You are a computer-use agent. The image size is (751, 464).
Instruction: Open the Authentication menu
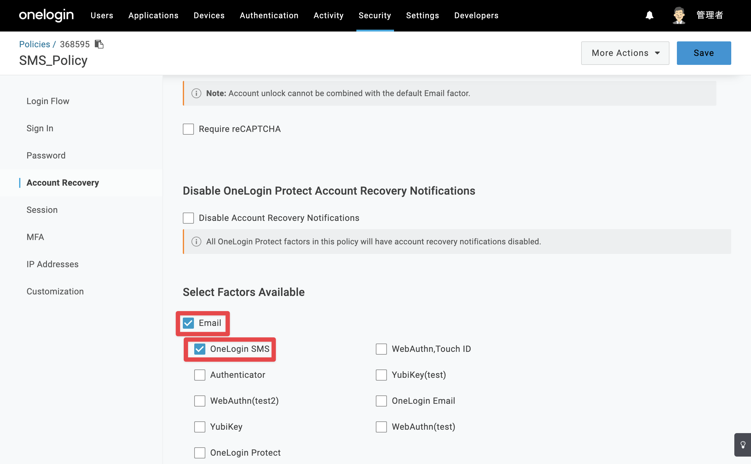coord(269,15)
